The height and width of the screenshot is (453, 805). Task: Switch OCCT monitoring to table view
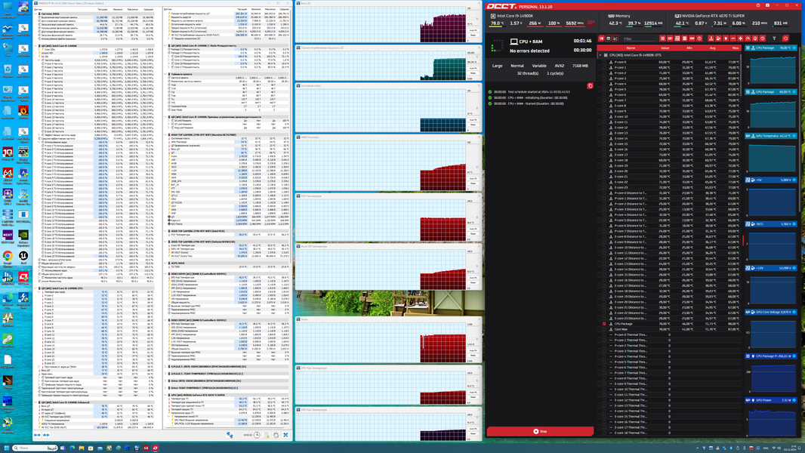[609, 39]
